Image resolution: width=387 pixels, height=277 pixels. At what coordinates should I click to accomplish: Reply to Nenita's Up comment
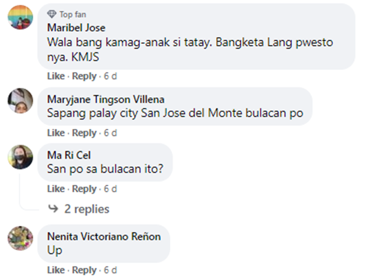point(84,270)
